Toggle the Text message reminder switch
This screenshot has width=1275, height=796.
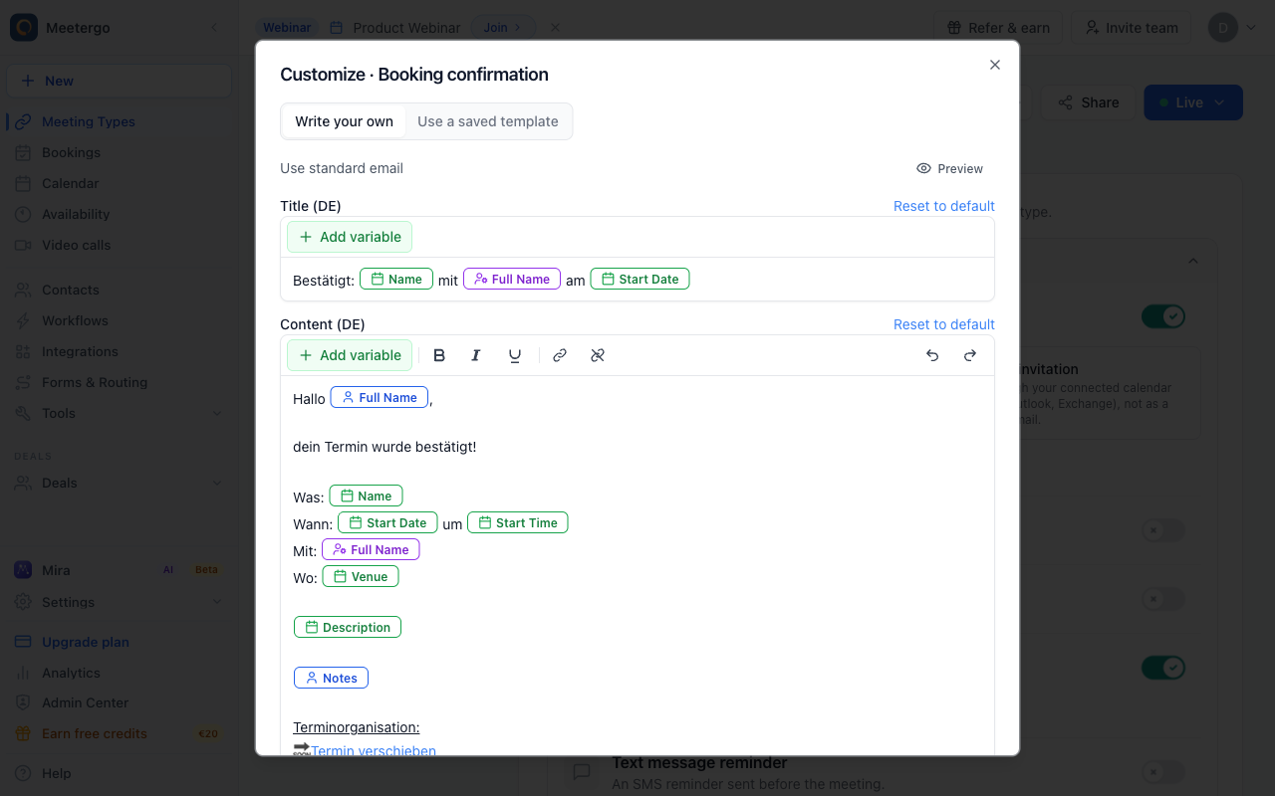pyautogui.click(x=1163, y=771)
